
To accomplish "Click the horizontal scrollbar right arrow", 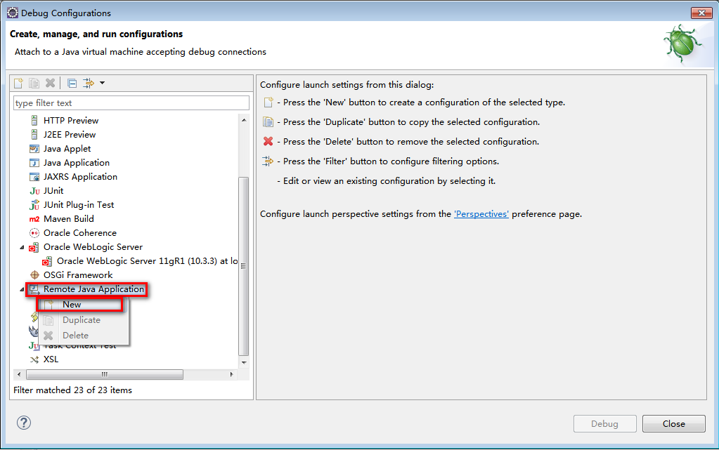I will point(231,374).
